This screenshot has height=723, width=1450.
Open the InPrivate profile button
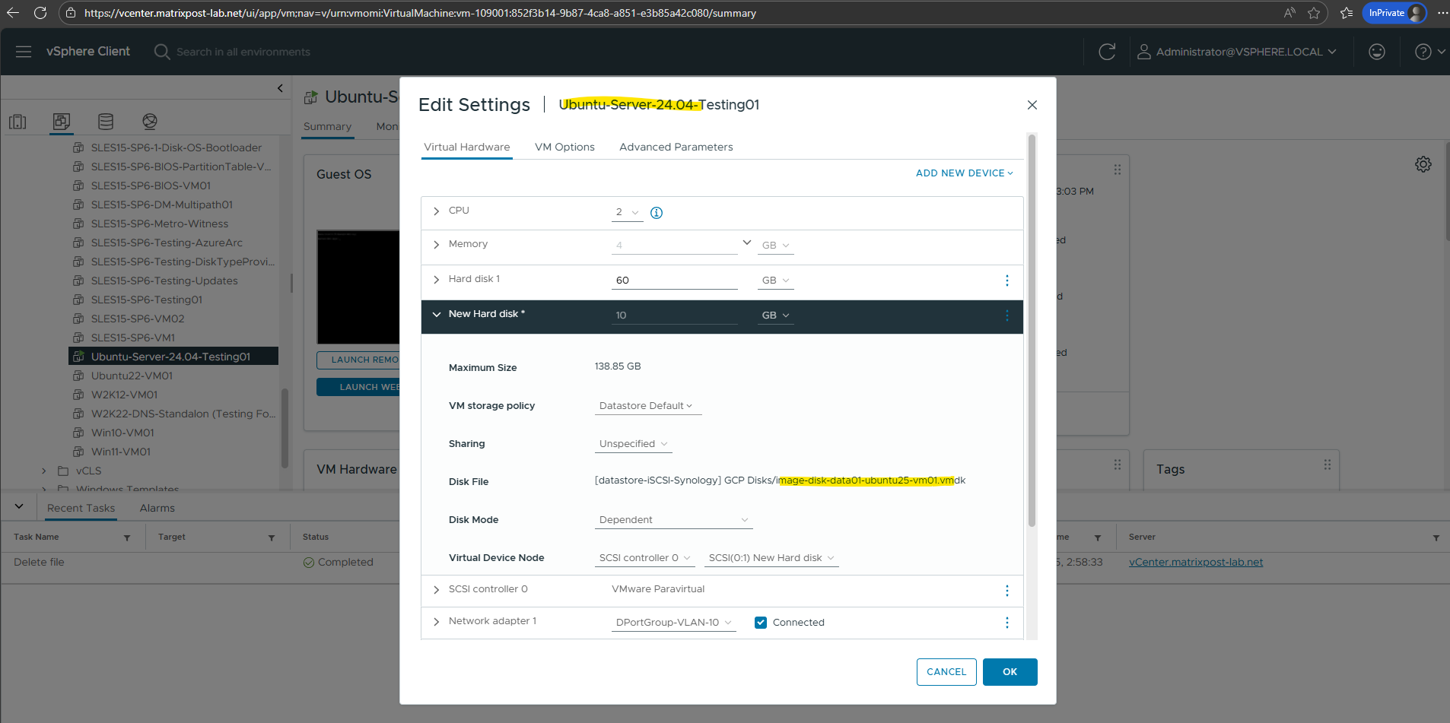click(1394, 13)
